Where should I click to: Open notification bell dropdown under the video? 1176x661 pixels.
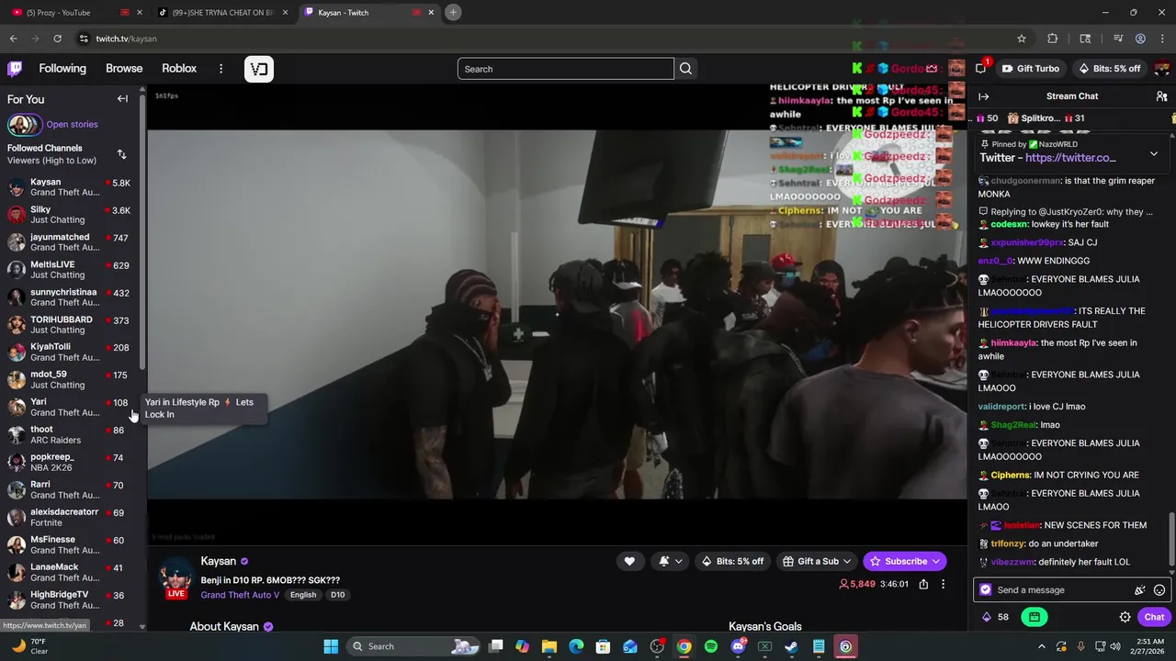click(x=671, y=561)
